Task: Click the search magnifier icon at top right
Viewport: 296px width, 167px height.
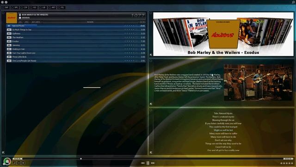Action: (293, 2)
